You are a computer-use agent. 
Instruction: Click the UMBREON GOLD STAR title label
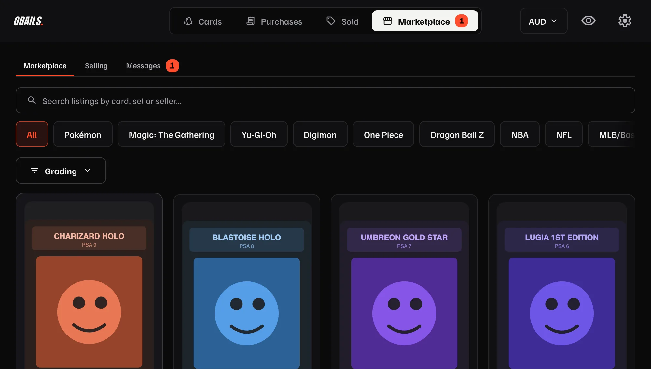(x=404, y=237)
